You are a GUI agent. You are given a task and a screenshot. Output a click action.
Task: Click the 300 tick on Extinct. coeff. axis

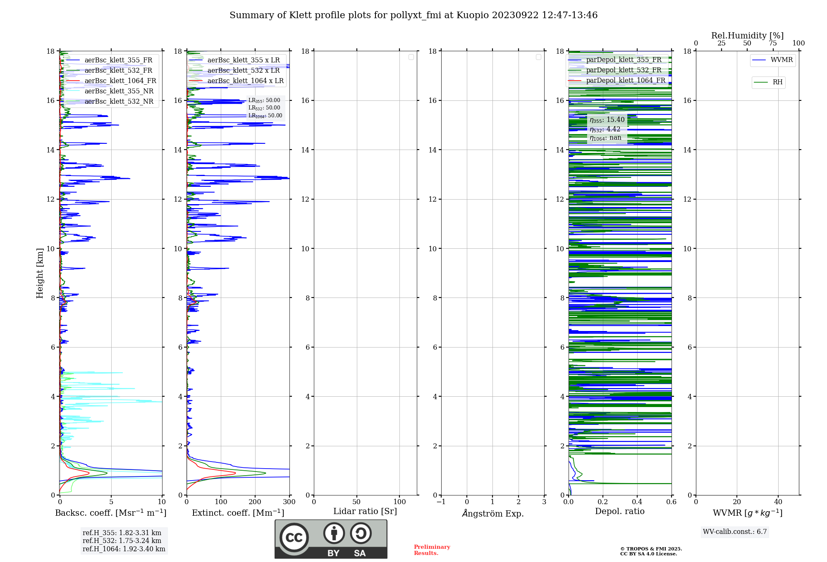coord(289,502)
